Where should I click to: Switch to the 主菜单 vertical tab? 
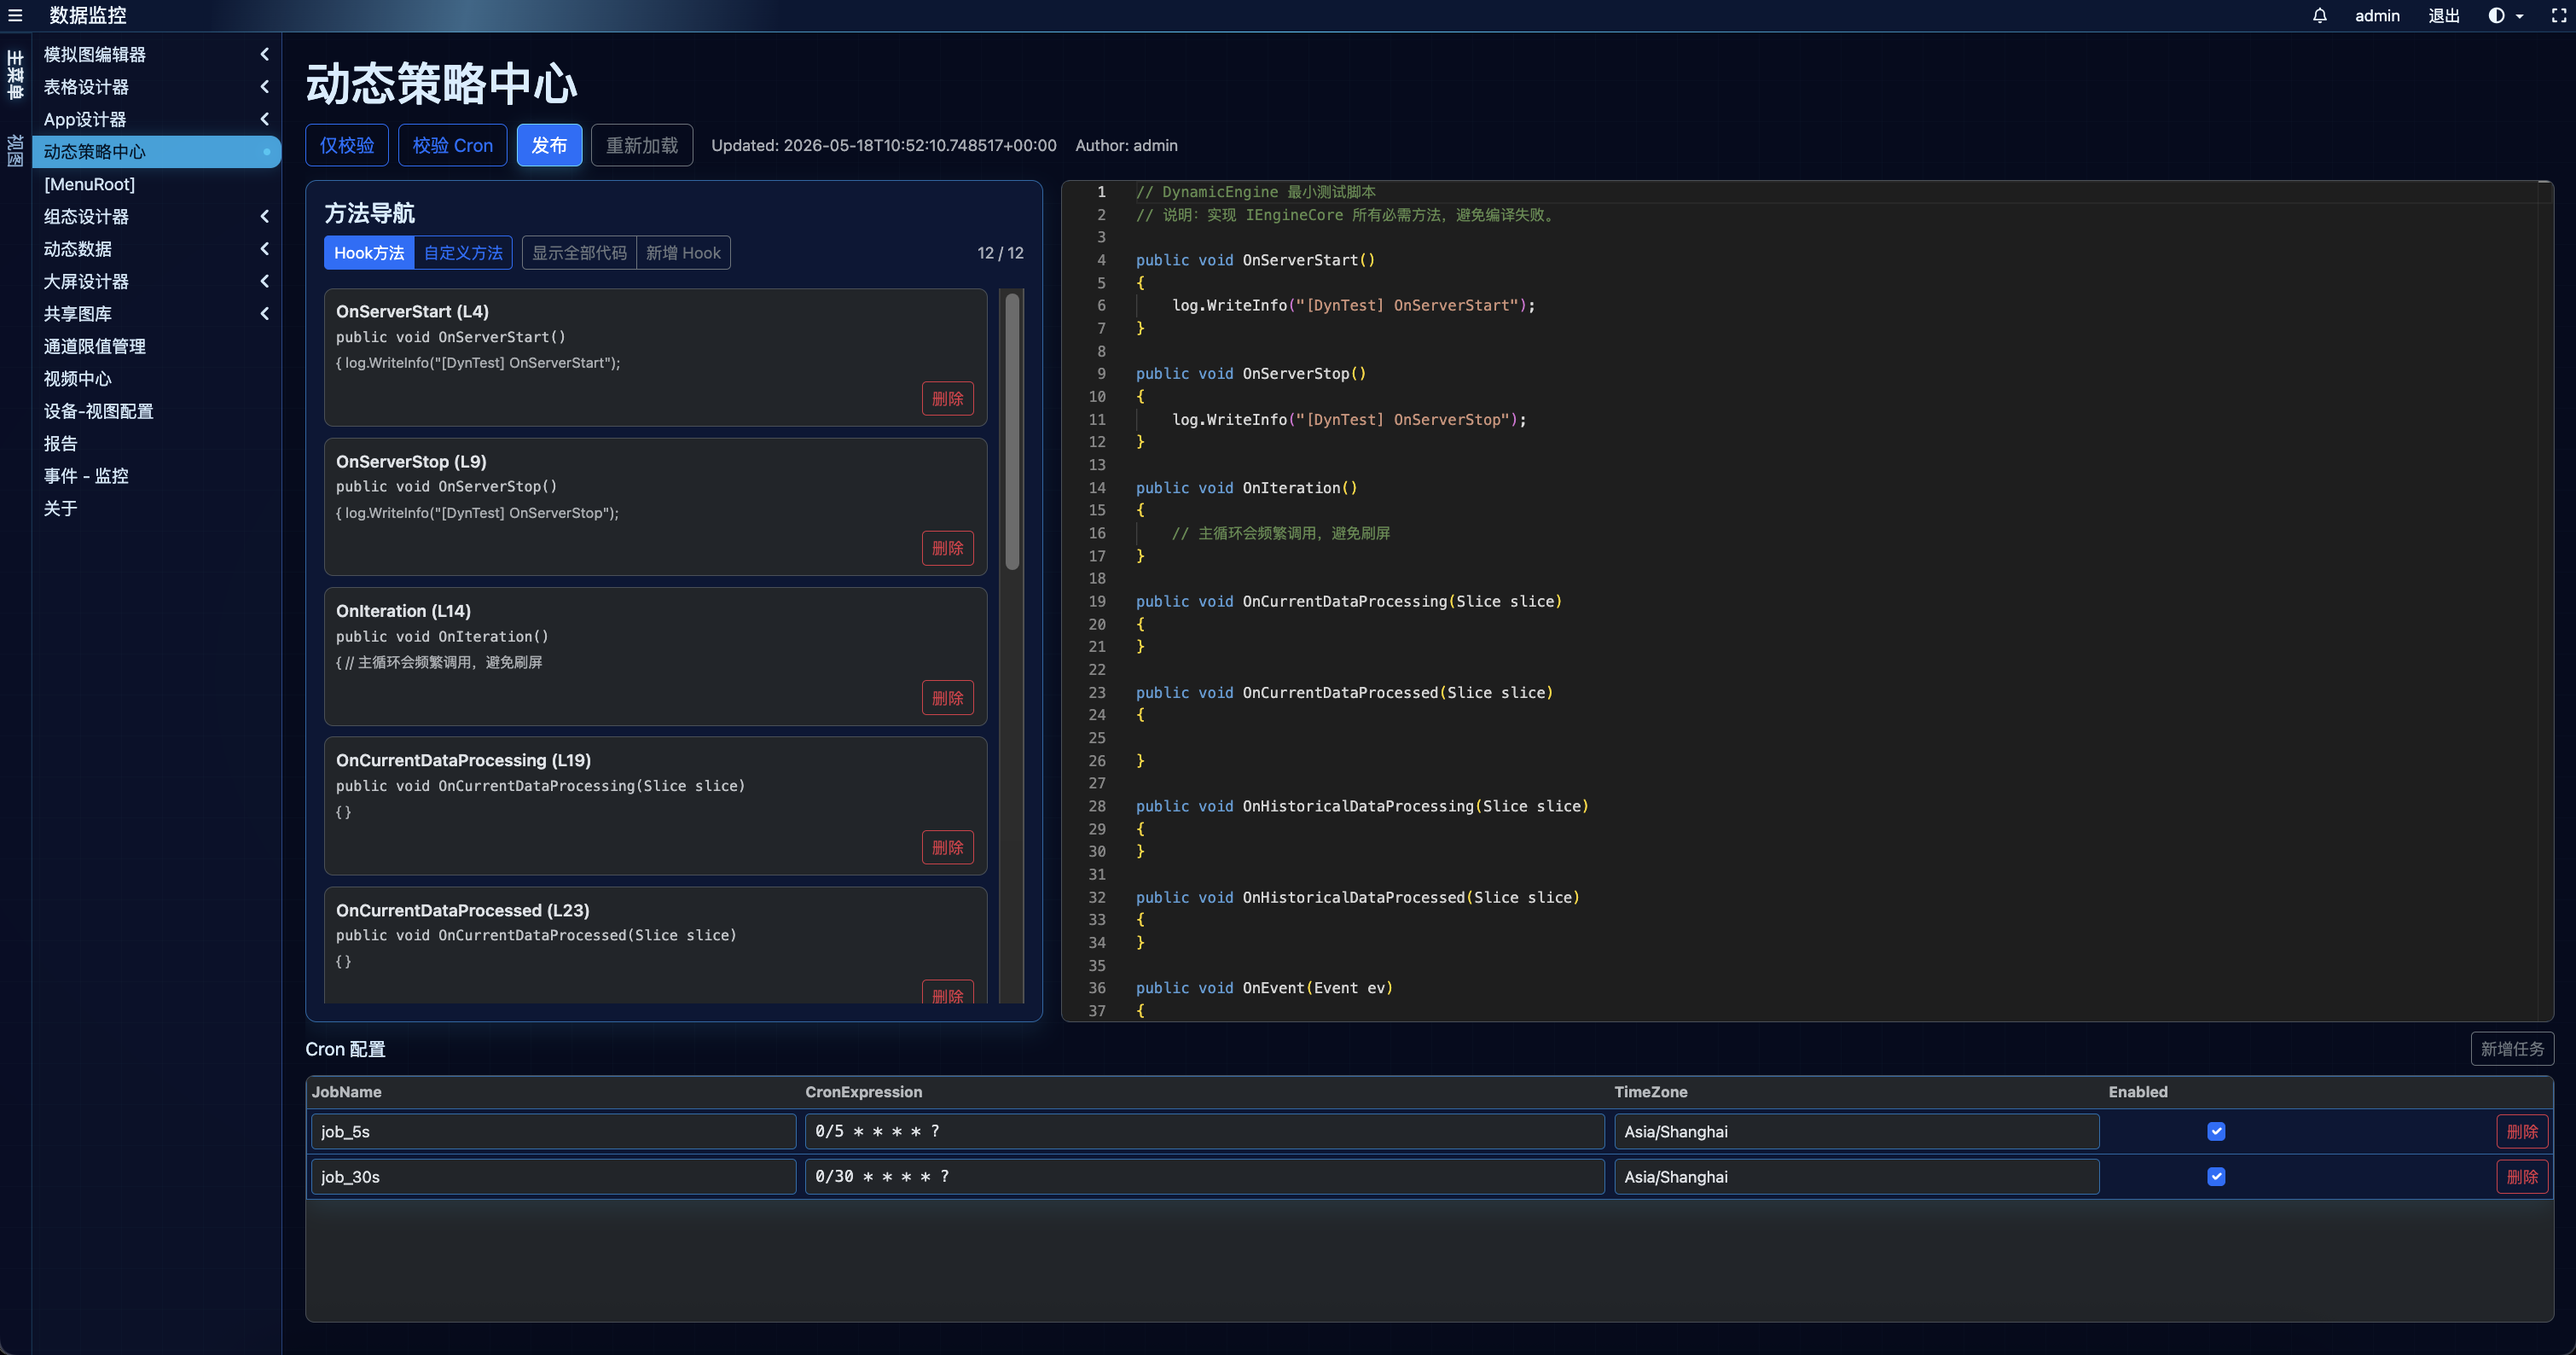15,75
